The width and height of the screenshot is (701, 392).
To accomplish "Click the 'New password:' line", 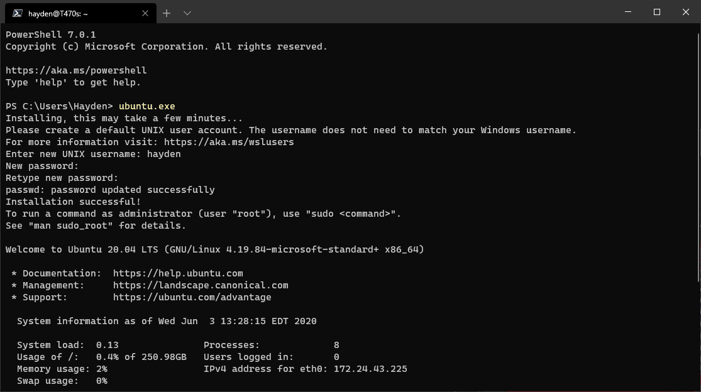I will (42, 166).
